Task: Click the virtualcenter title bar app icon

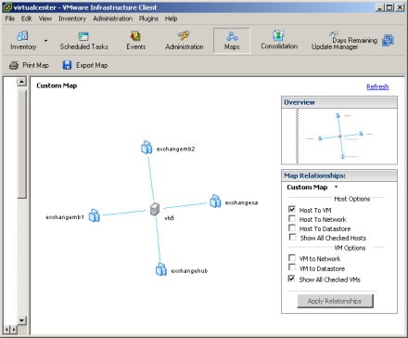Action: click(x=7, y=7)
